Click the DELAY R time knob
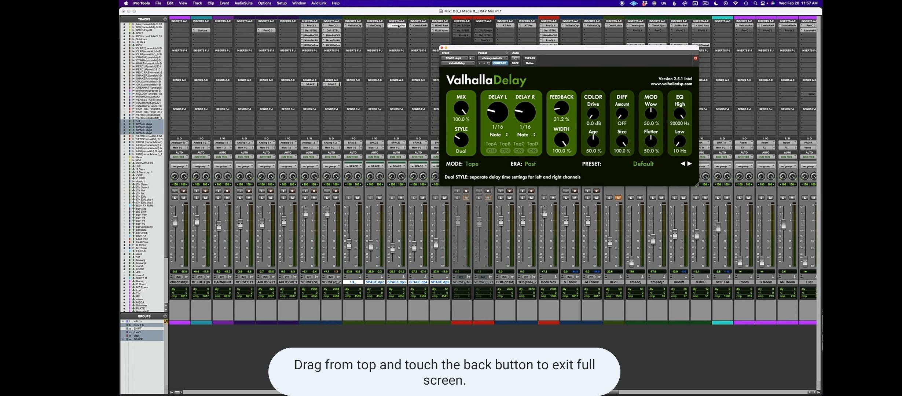The width and height of the screenshot is (902, 396). point(525,112)
